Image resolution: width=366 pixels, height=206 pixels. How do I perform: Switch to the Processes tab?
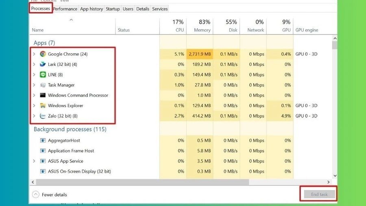[41, 9]
